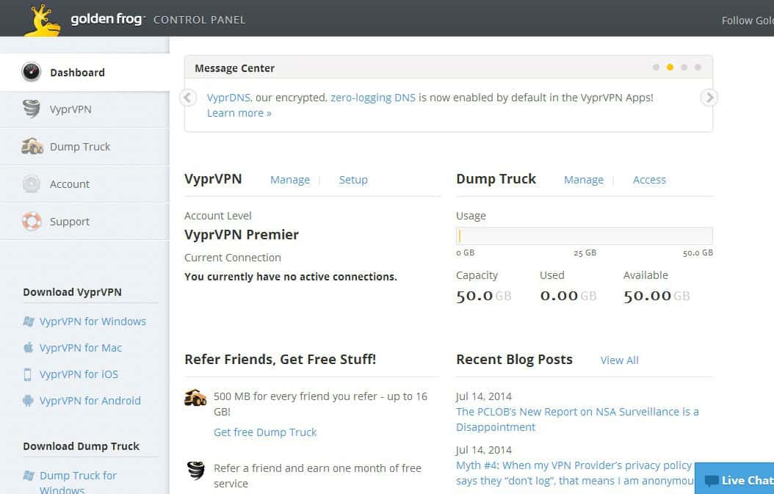Select the yellow Message Center carousel dot
The width and height of the screenshot is (774, 494).
pos(670,66)
